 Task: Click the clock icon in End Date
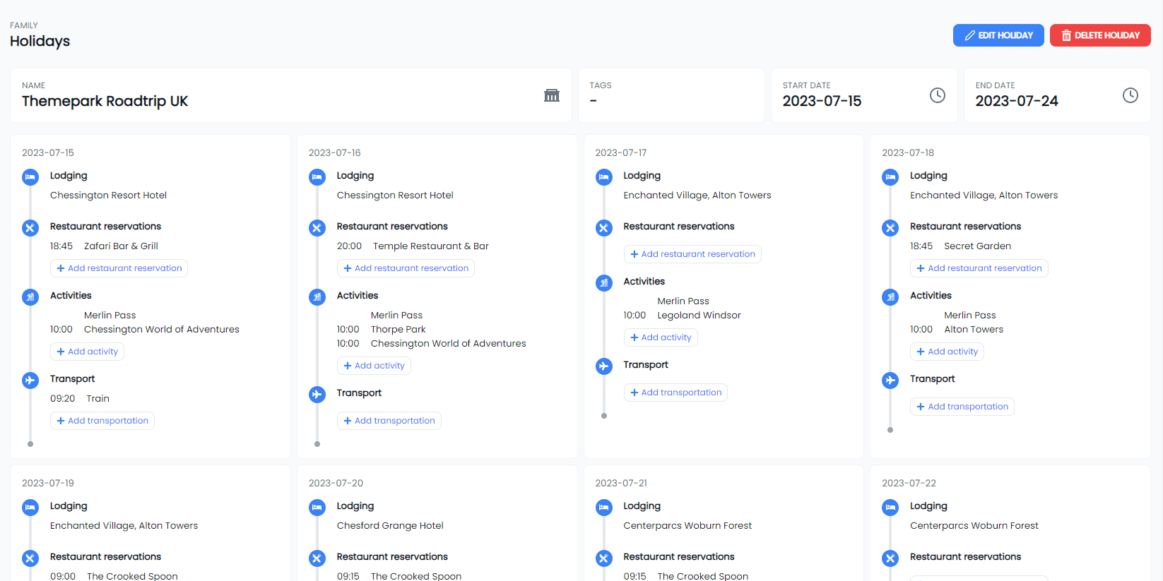1130,95
